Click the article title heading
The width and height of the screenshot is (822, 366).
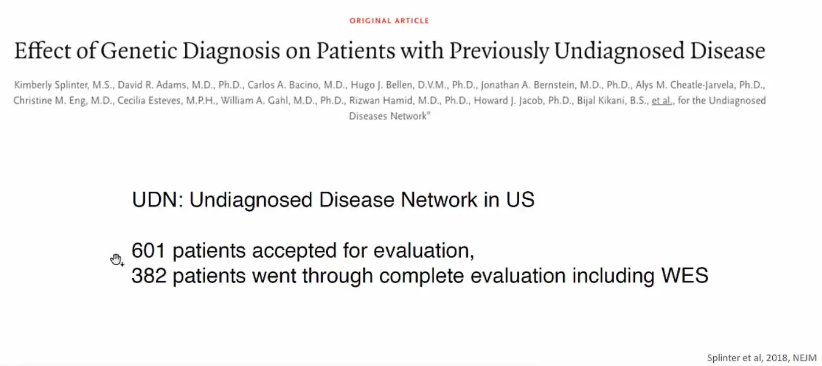pyautogui.click(x=390, y=51)
